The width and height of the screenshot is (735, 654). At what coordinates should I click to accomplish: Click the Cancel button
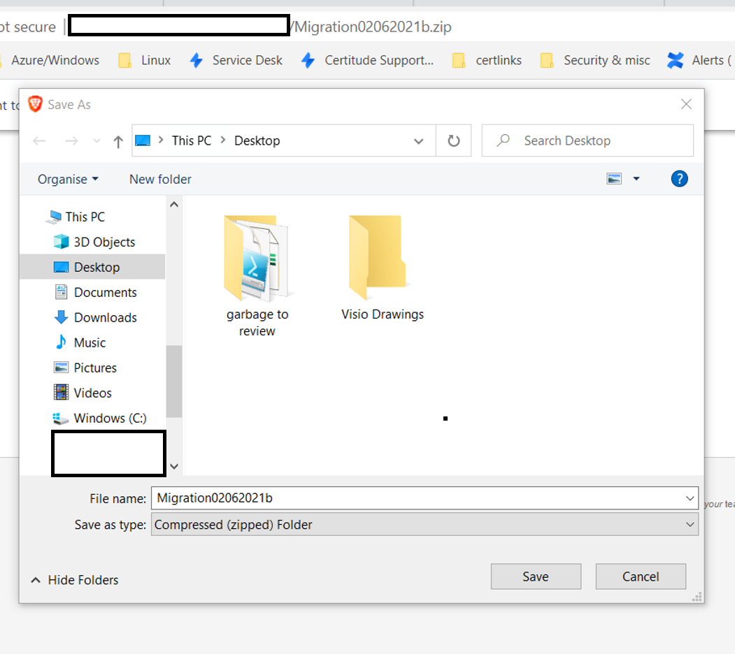click(641, 576)
